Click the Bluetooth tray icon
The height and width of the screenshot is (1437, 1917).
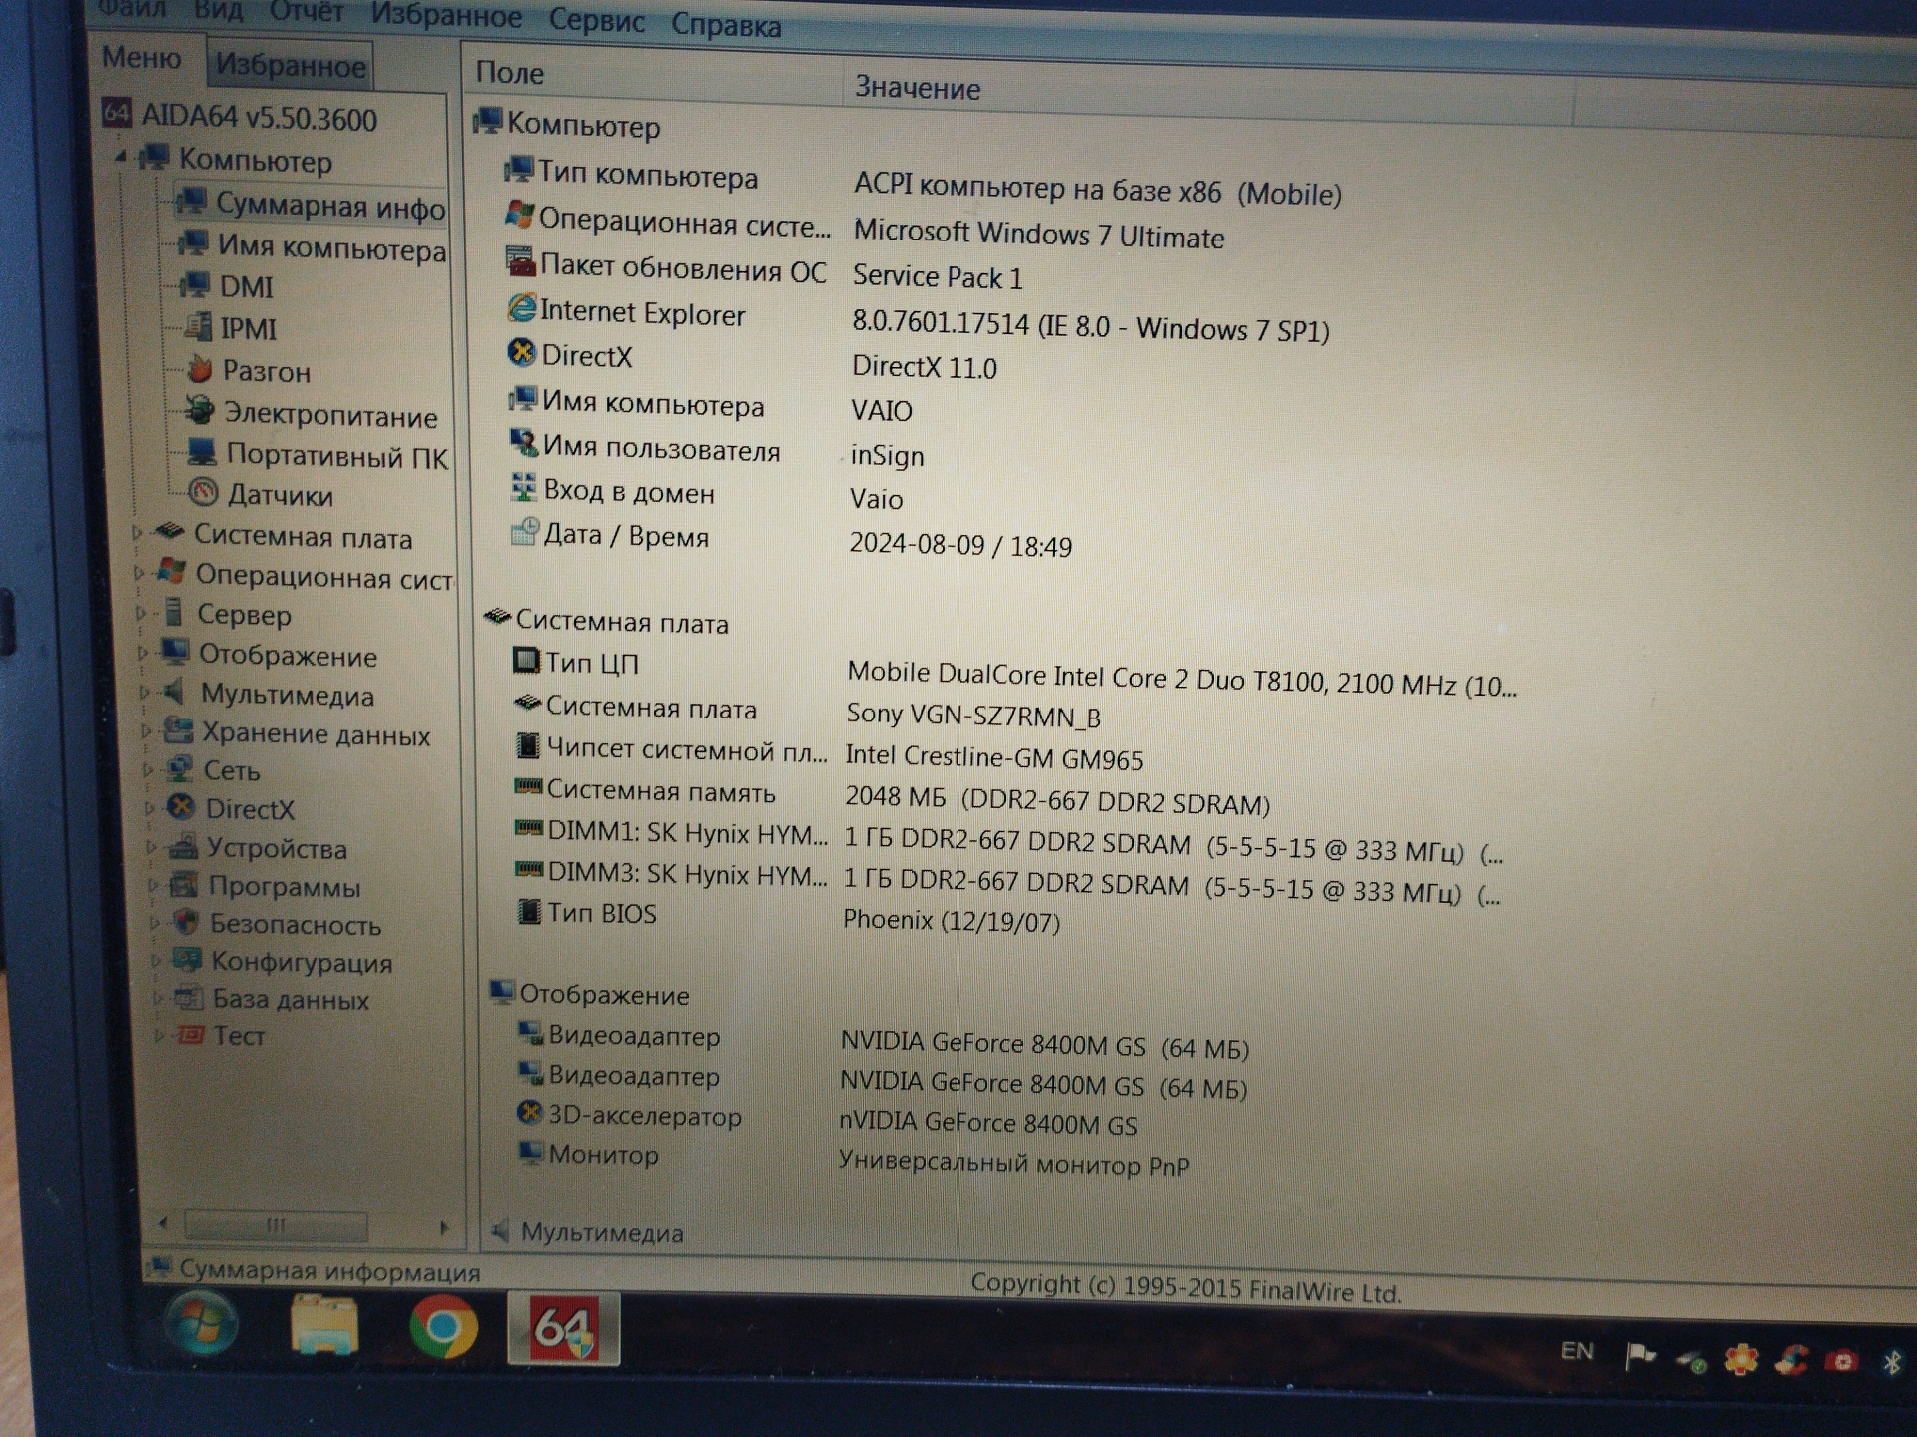coord(1891,1361)
